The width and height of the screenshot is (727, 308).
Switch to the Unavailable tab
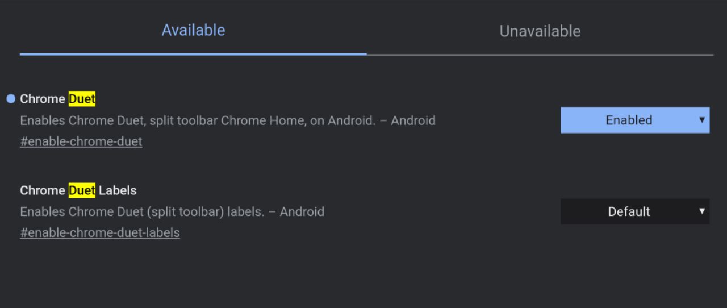point(540,31)
